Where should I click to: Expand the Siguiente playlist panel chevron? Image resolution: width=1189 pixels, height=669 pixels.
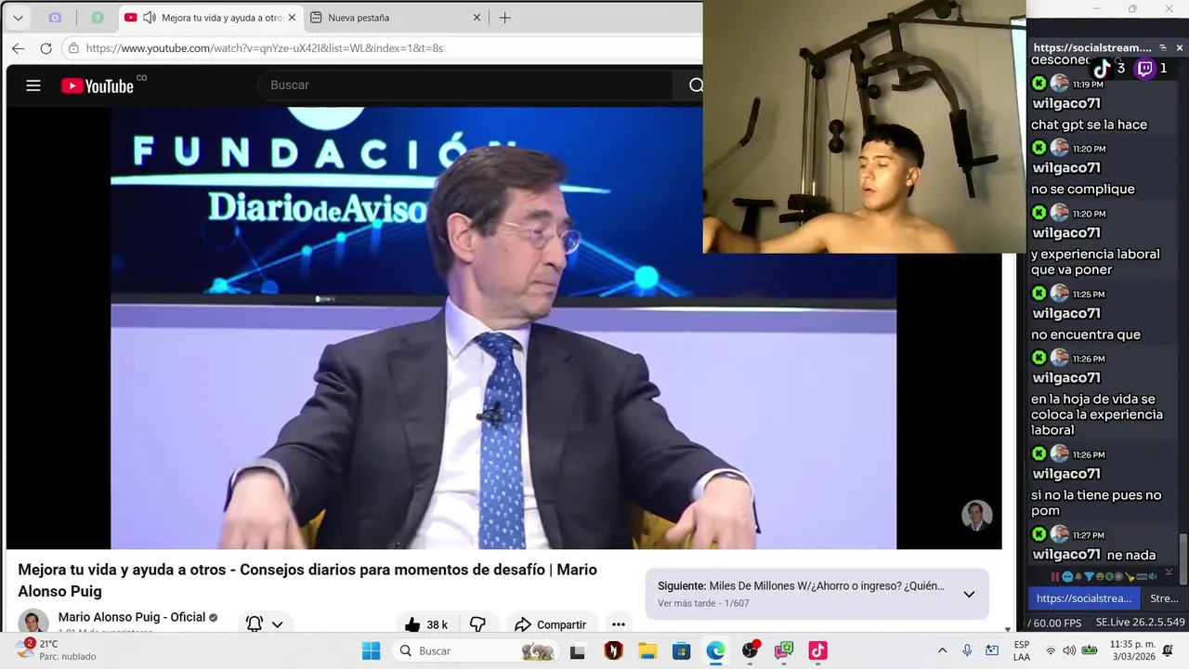pyautogui.click(x=969, y=595)
